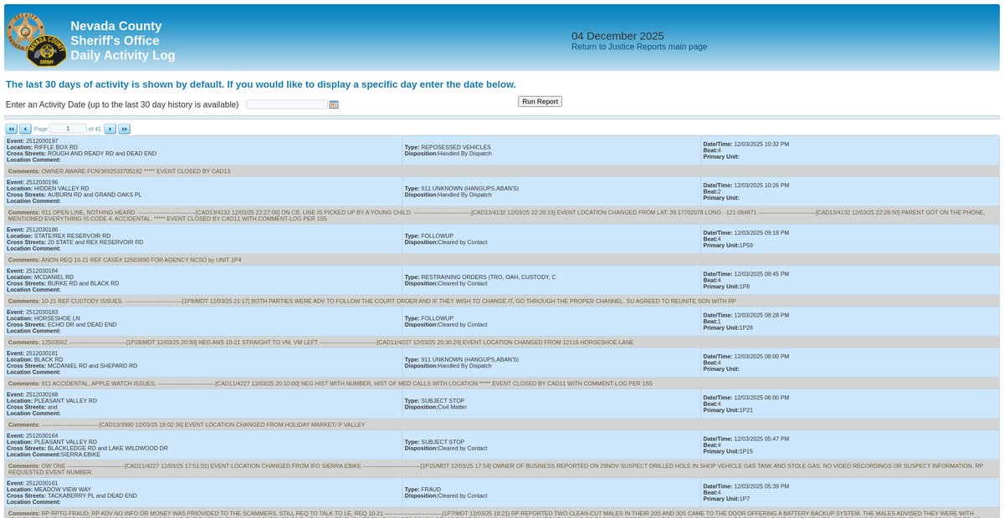Select cross streets BLACKLEDGE RD and LAKE WILDWOOD DR
Viewport: 1004px width, 518px height.
coord(108,448)
